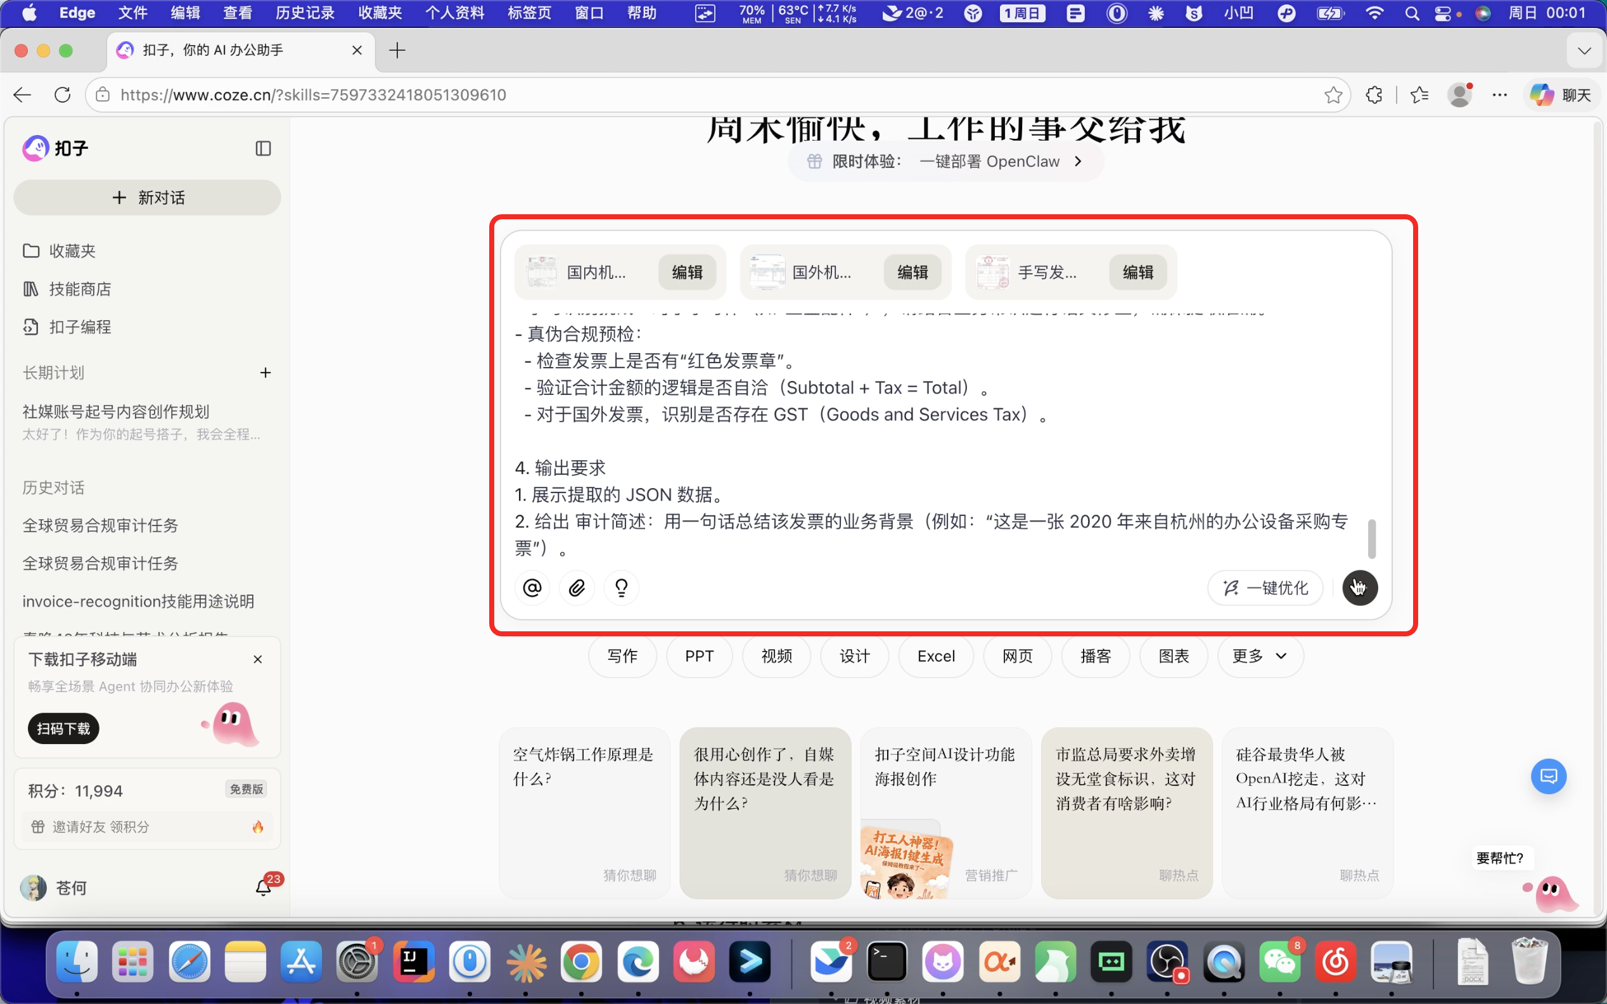Open a new browser tab
Viewport: 1607px width, 1004px height.
[397, 50]
